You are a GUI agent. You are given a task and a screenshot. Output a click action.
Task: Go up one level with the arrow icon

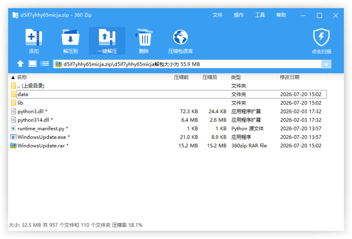pos(21,64)
